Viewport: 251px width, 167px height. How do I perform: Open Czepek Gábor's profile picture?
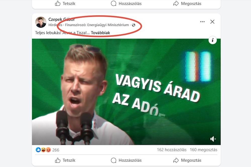pos(41,22)
